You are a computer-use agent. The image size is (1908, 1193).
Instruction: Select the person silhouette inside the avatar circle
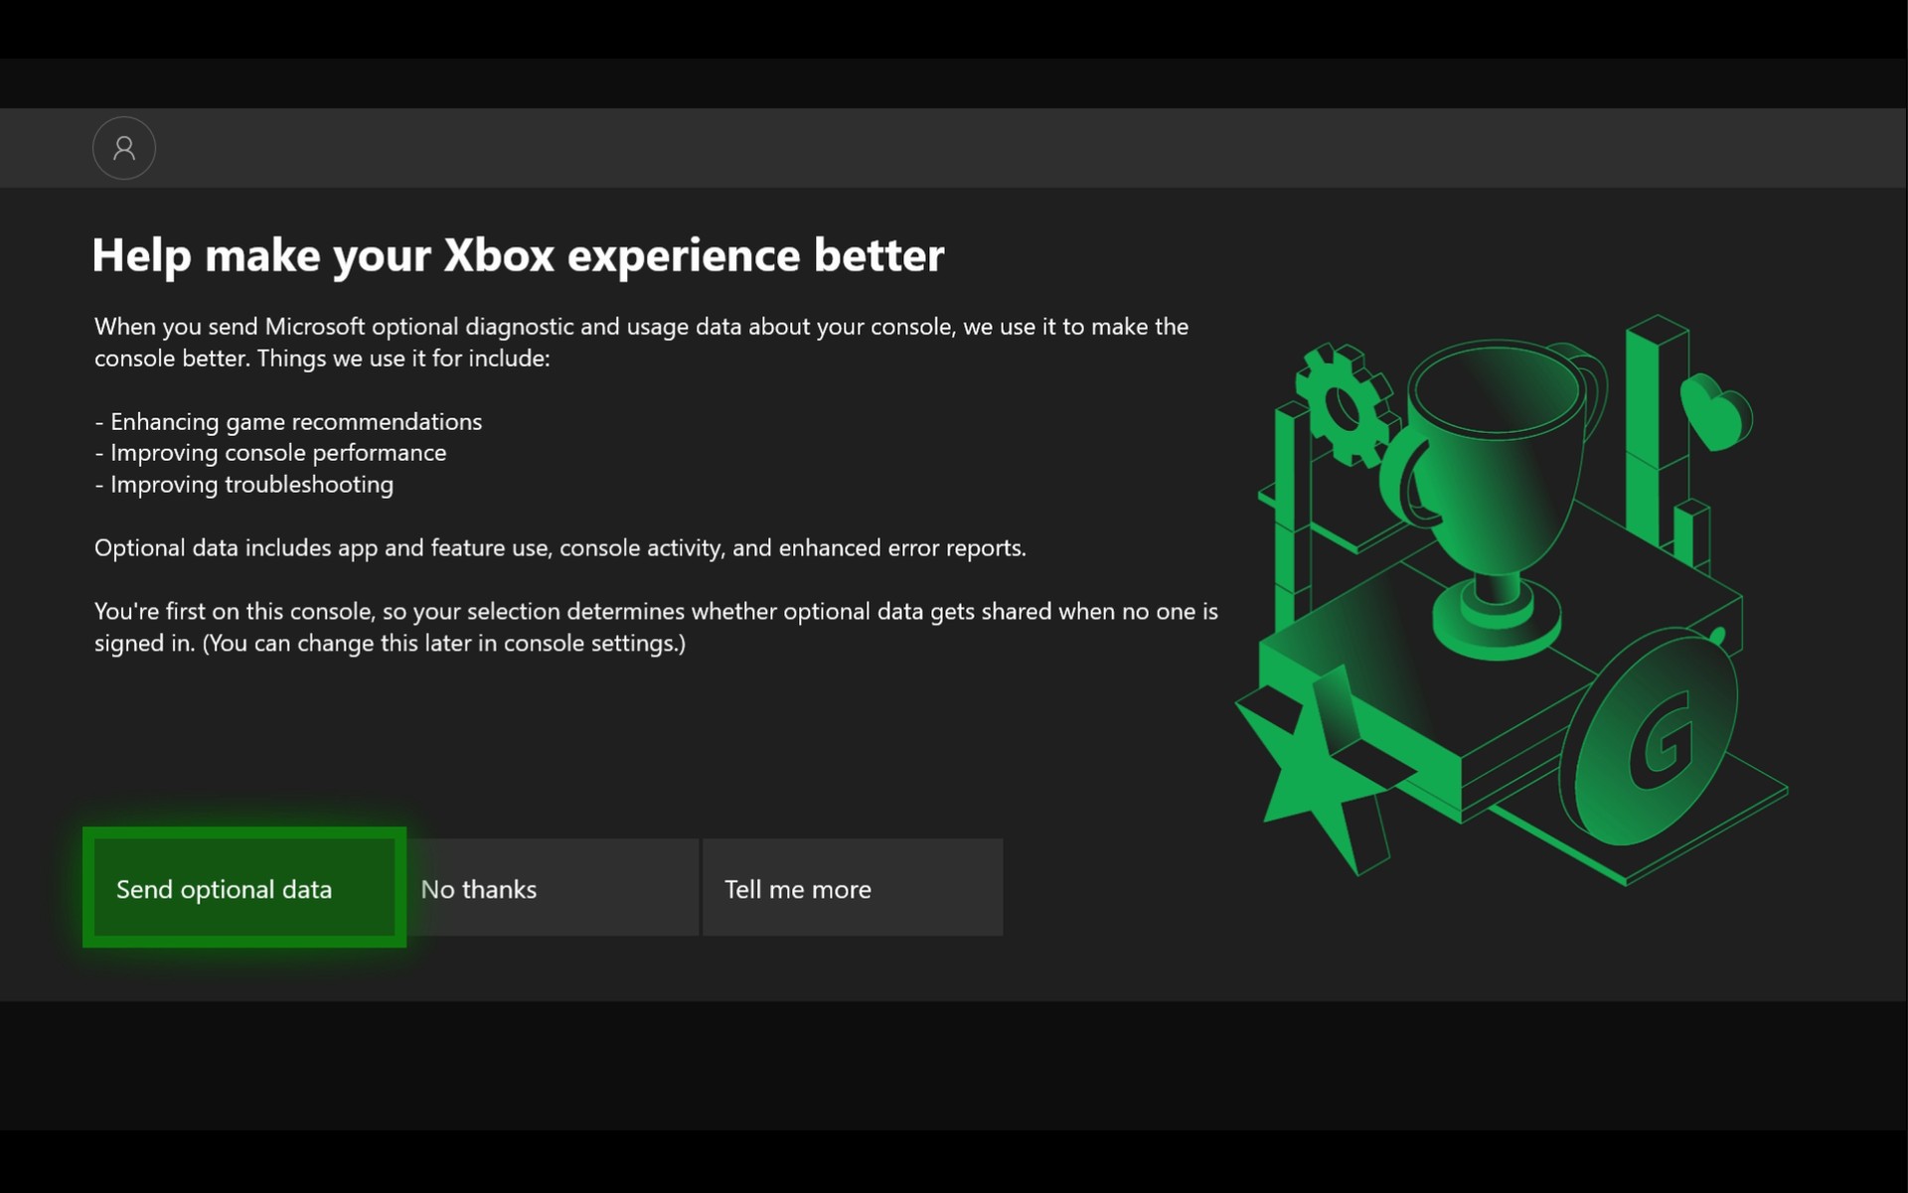(x=123, y=147)
